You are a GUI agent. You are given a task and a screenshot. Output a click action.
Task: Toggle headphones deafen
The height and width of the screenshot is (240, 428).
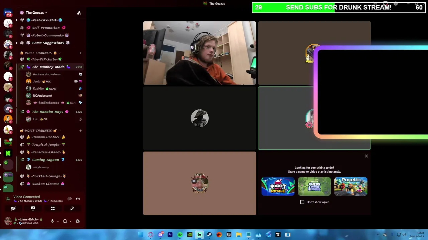[x=65, y=221]
